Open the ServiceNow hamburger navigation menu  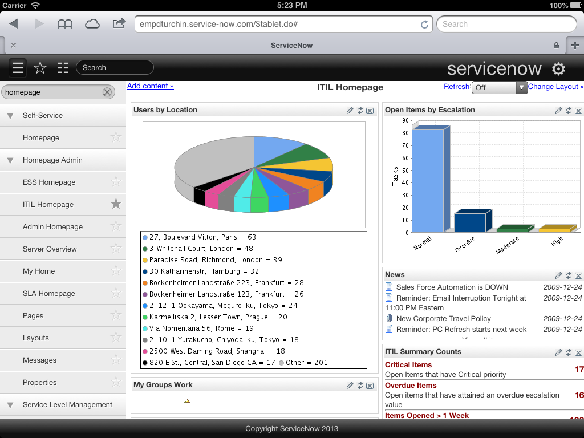pos(18,68)
